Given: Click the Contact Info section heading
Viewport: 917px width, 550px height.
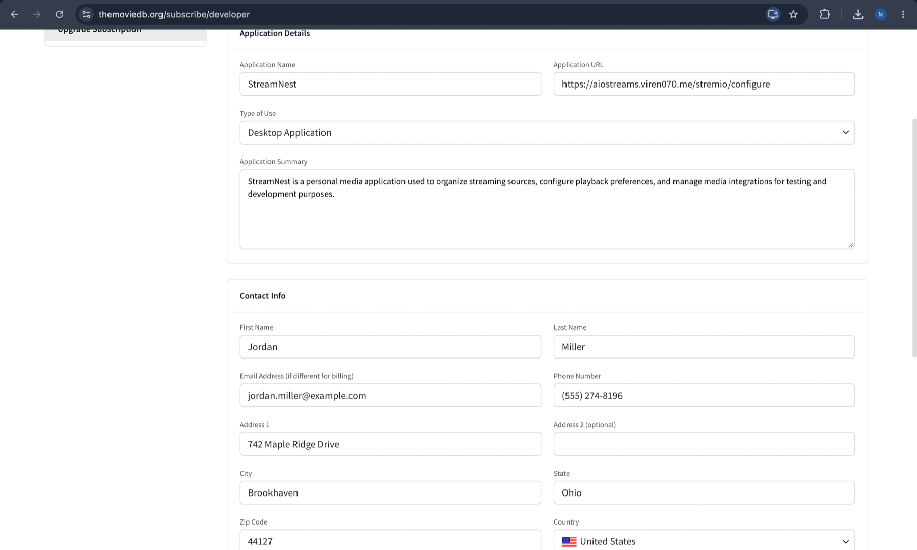Looking at the screenshot, I should [262, 296].
